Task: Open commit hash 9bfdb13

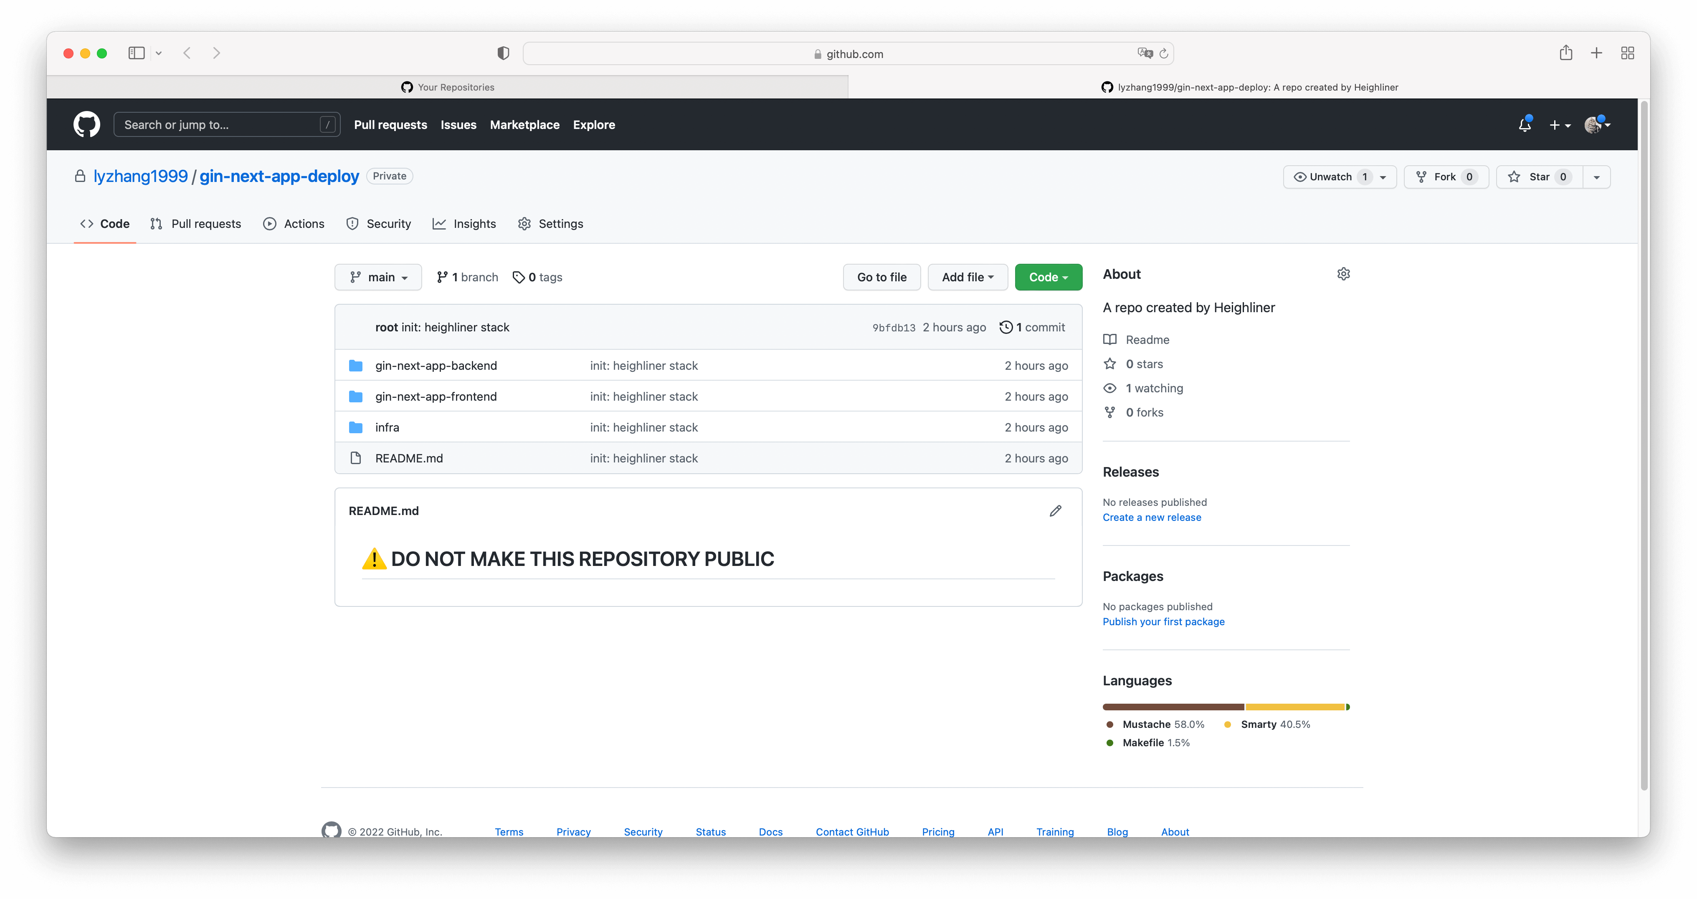Action: pyautogui.click(x=894, y=327)
